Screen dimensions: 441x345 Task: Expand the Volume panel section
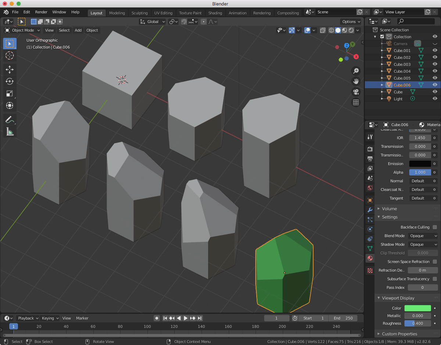point(389,209)
